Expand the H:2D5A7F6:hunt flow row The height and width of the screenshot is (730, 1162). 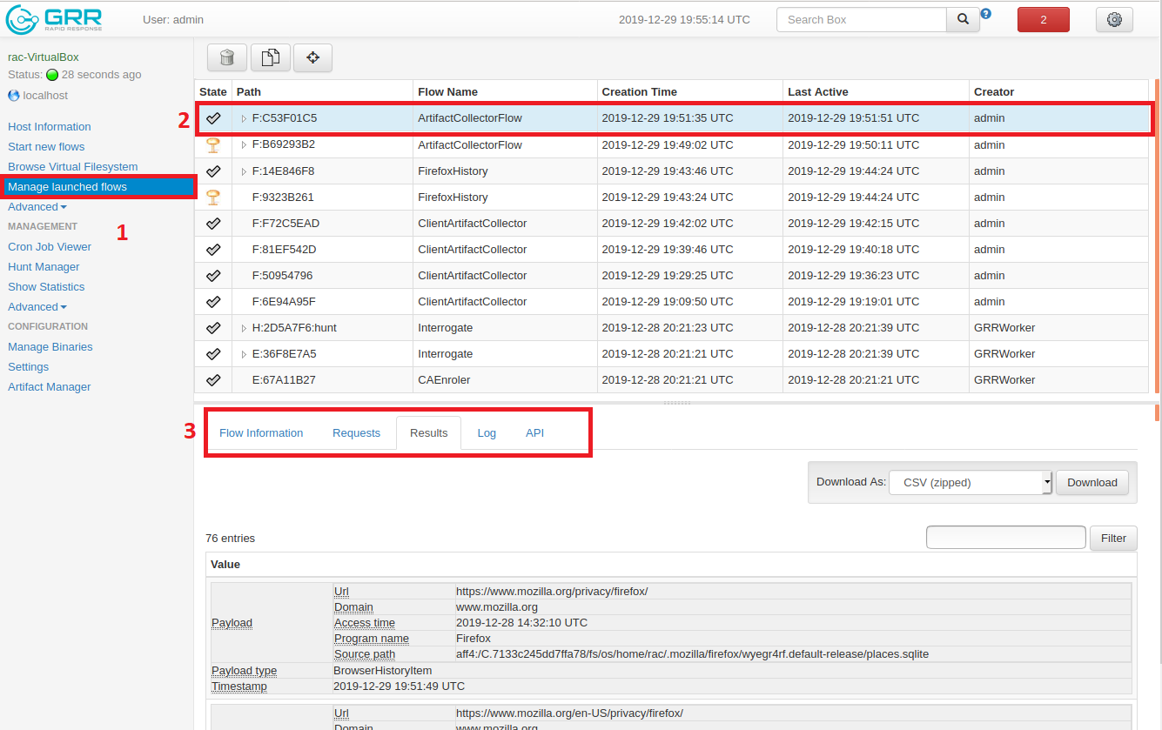click(x=244, y=328)
